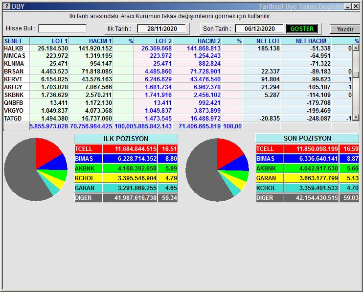This screenshot has height=292, width=363.
Task: Click the ILK POZISYON header
Action: click(x=126, y=139)
